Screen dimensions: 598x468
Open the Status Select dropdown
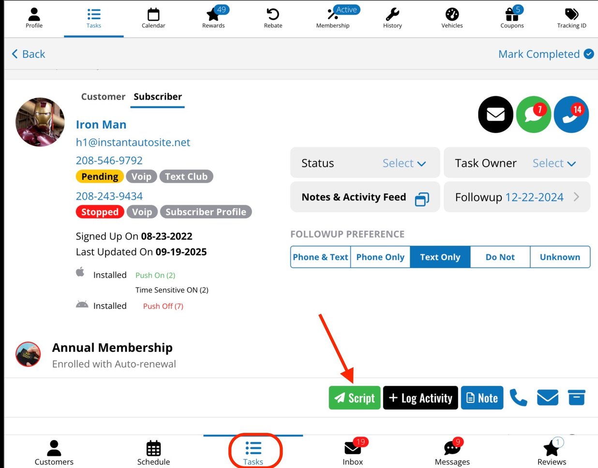coord(404,163)
